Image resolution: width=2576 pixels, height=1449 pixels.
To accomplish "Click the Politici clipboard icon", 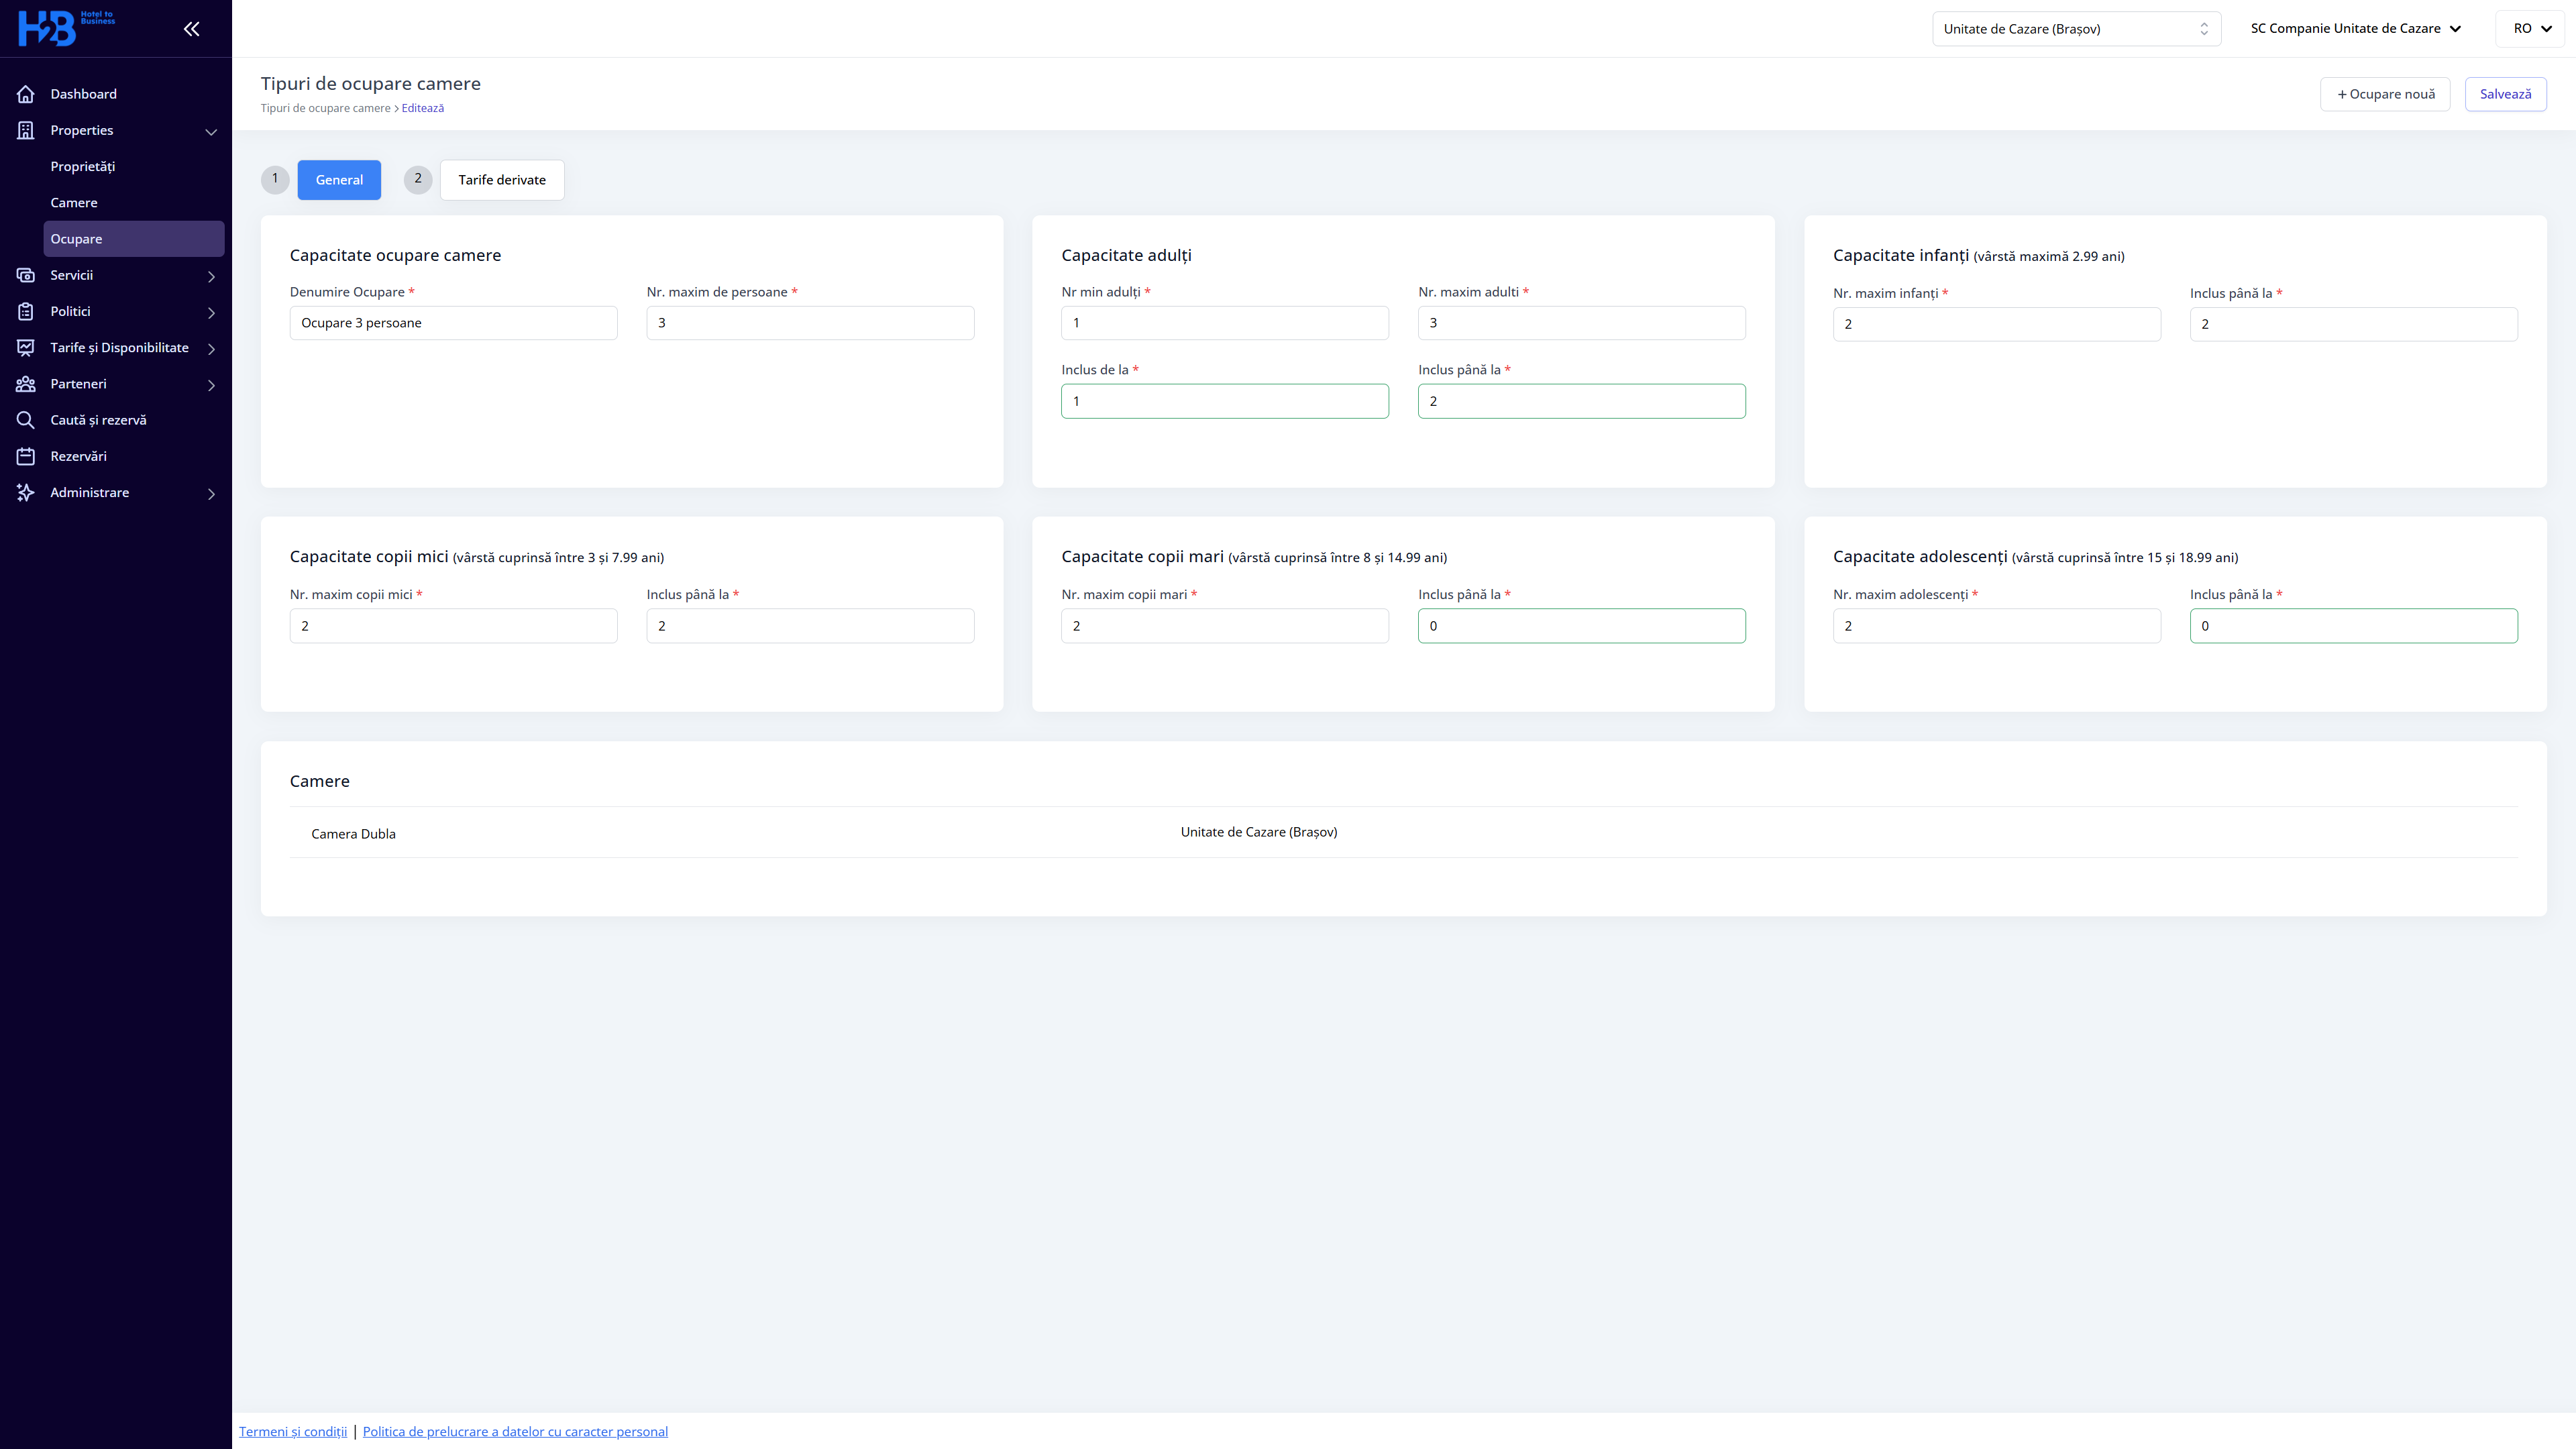I will pos(26,311).
